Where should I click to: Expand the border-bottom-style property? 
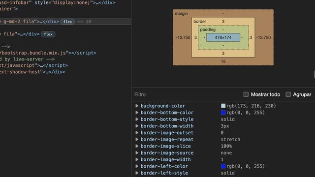(x=137, y=119)
